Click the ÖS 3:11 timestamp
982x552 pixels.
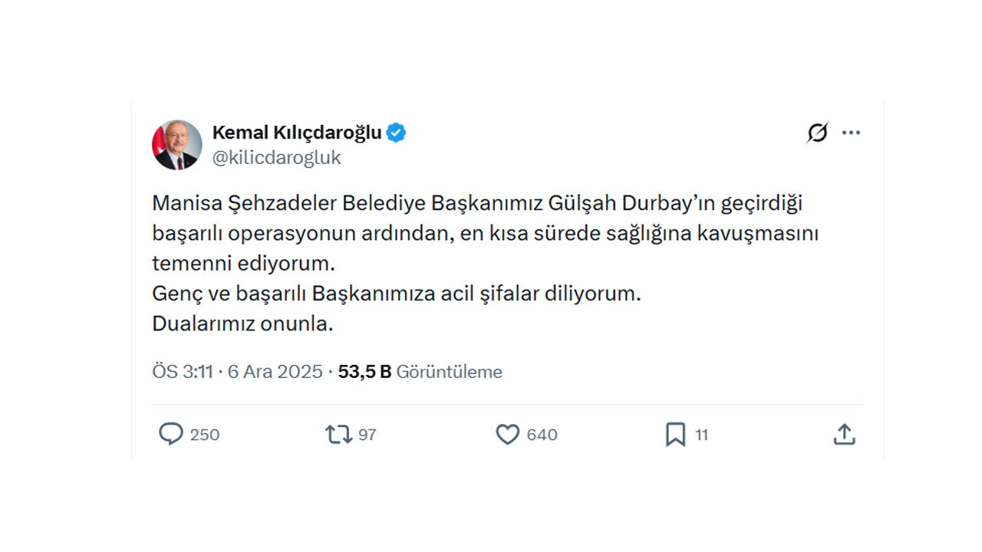coord(182,372)
